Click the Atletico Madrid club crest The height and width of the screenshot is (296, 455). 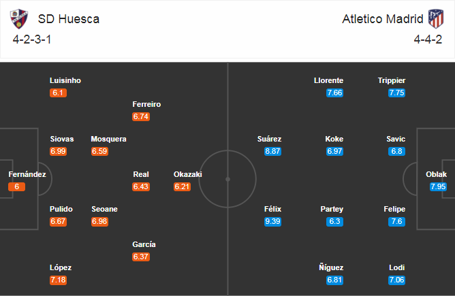point(434,18)
